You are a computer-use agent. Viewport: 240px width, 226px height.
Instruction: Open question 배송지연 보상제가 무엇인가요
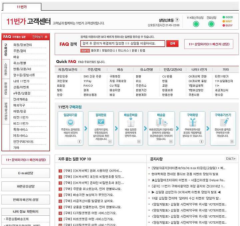[x=88, y=195]
